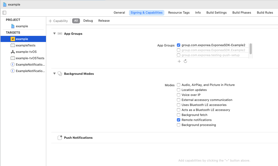The image size is (278, 166).
Task: Enable Background fetch mode
Action: tap(179, 115)
